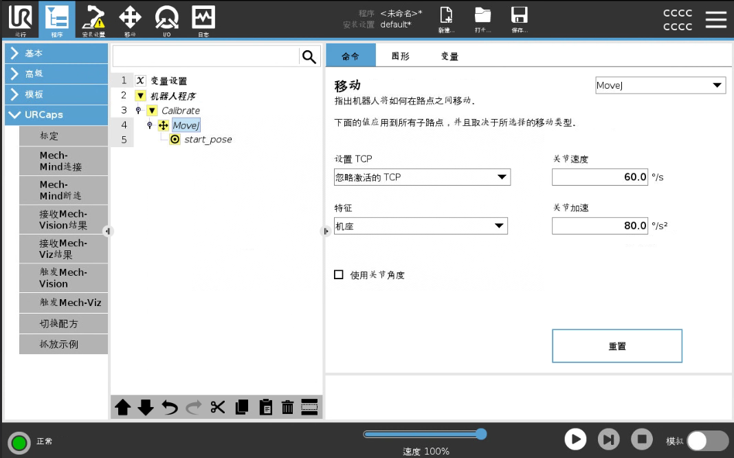
Task: Click the program tree search field
Action: point(205,56)
